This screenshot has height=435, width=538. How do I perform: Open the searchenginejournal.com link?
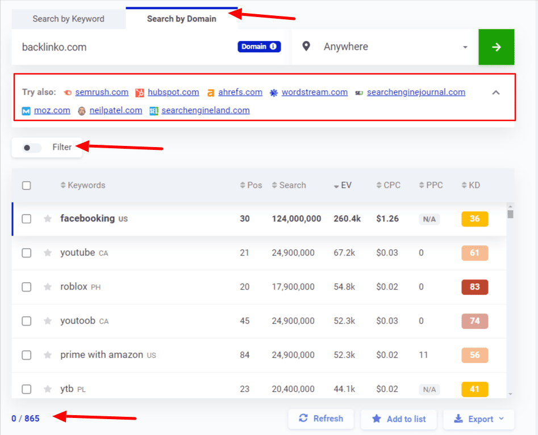coord(416,93)
